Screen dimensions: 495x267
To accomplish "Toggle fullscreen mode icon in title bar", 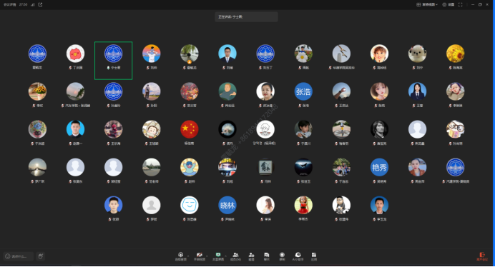I will [460, 4].
